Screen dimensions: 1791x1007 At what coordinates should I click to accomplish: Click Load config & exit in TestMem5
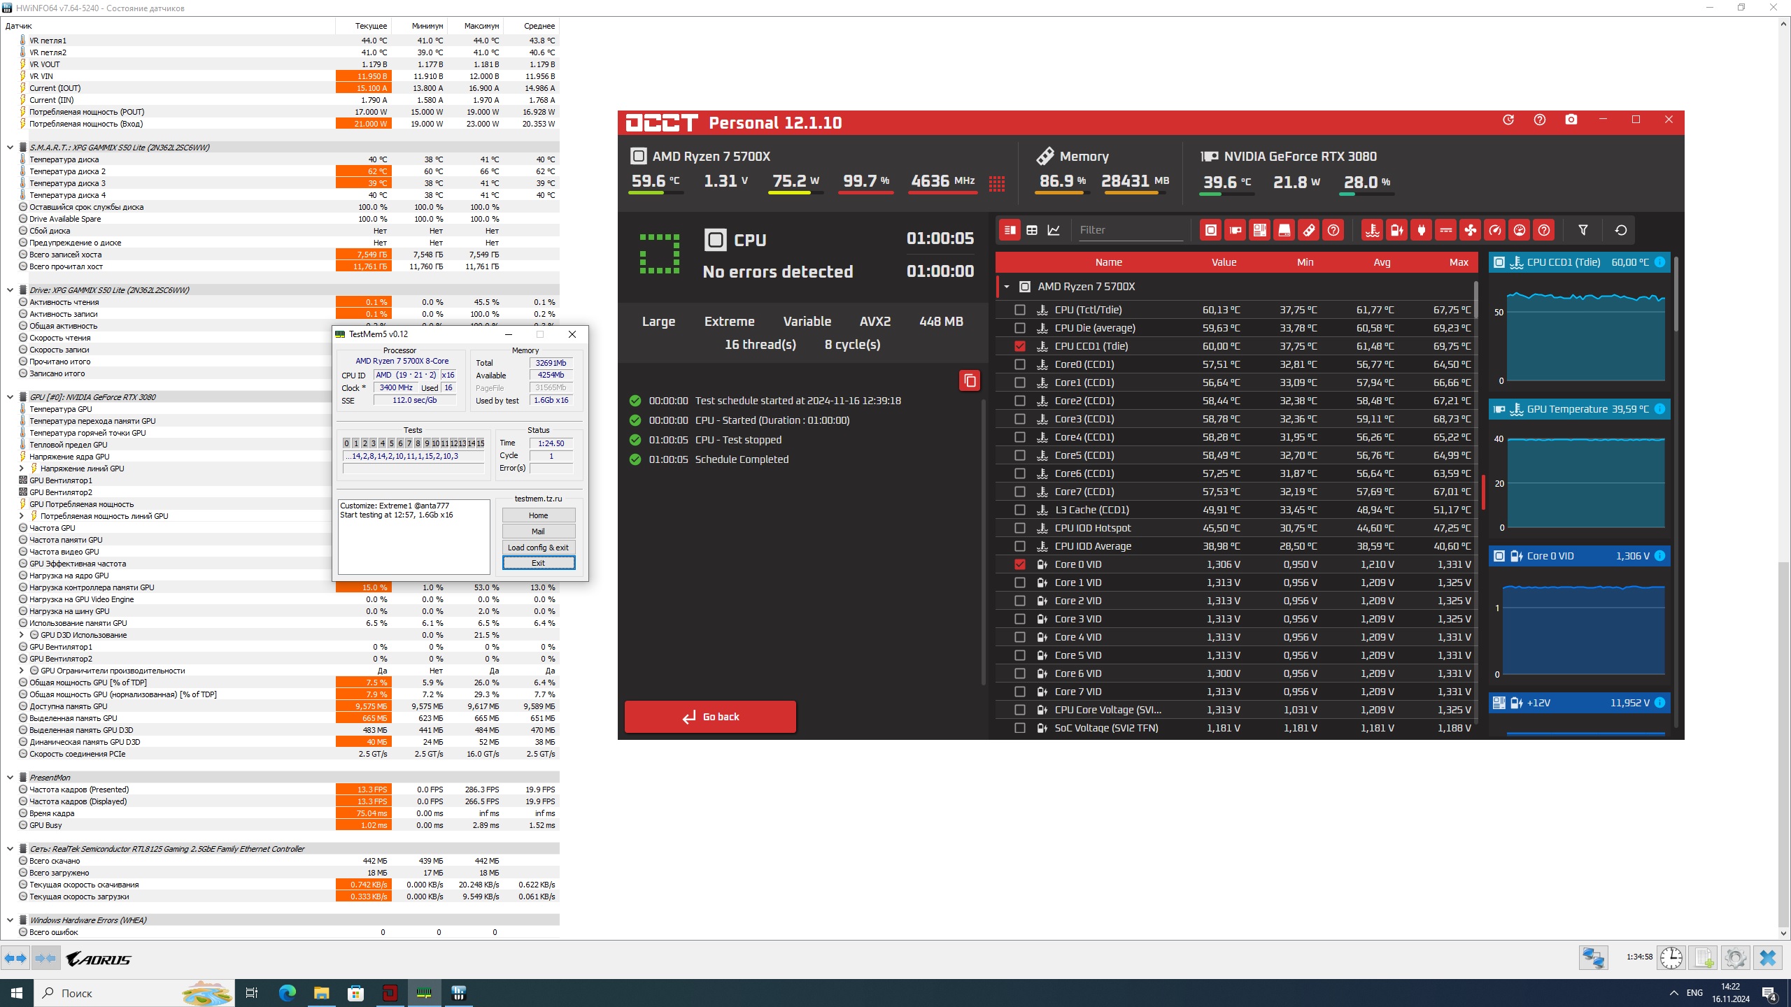click(x=538, y=548)
